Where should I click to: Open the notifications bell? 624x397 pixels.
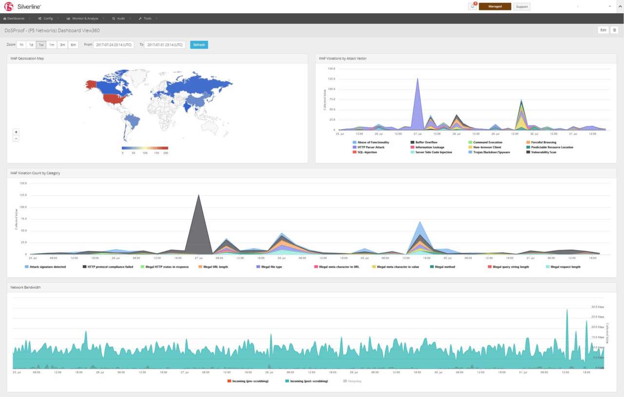[472, 6]
